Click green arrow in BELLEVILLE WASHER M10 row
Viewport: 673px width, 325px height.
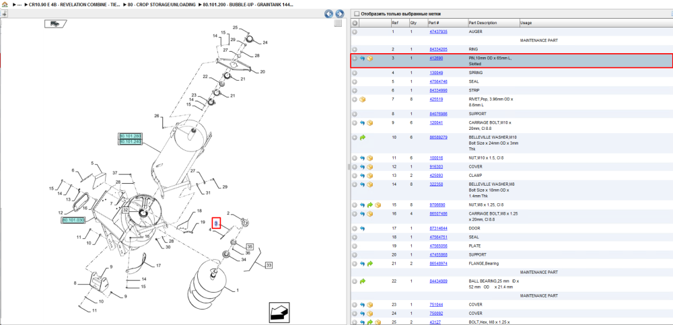[x=362, y=137]
